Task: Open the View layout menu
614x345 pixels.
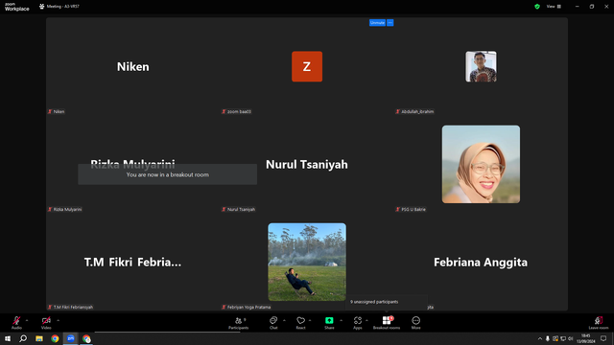Action: 554,7
